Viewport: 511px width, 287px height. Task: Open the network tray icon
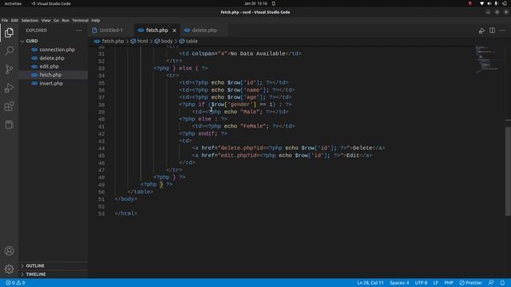tap(481, 3)
